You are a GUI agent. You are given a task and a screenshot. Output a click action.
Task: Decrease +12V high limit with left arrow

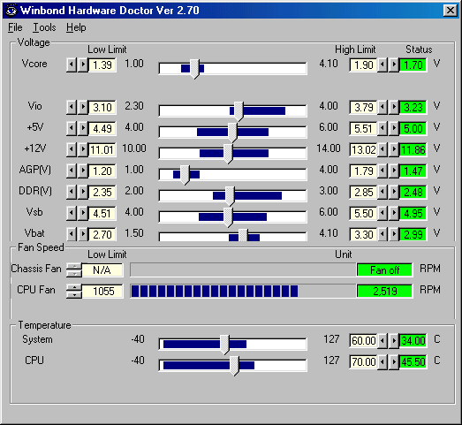pyautogui.click(x=382, y=149)
